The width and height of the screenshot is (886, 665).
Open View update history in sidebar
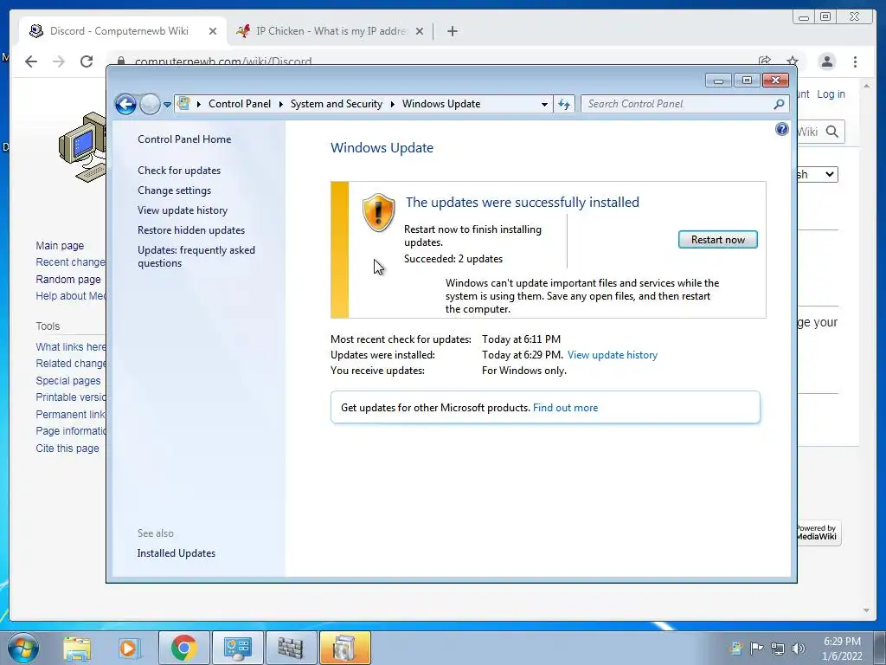coord(183,210)
